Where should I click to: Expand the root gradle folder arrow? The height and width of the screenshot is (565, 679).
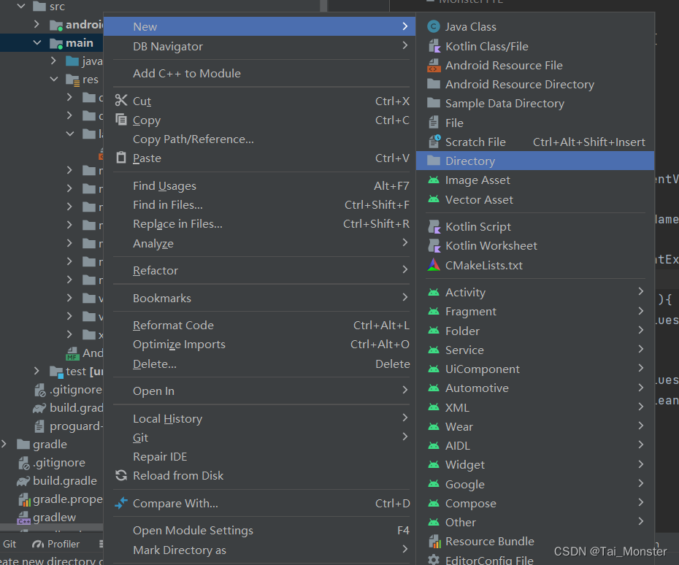pyautogui.click(x=4, y=445)
